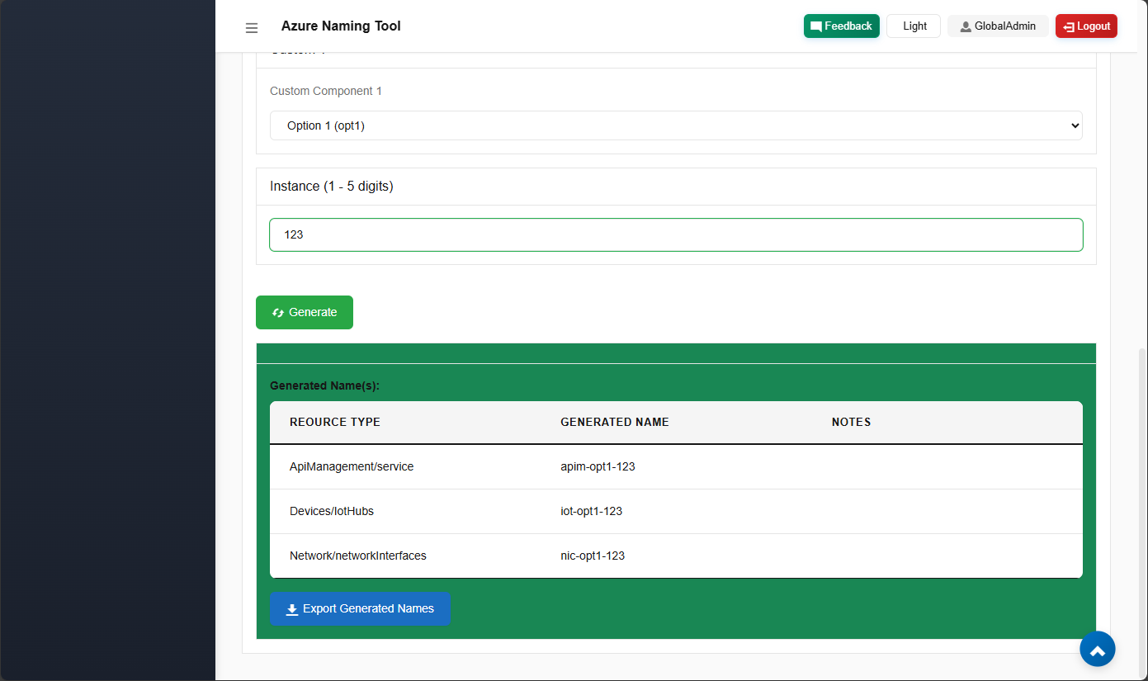Select the nic-opt1-123 generated name
The image size is (1148, 681).
[592, 556]
